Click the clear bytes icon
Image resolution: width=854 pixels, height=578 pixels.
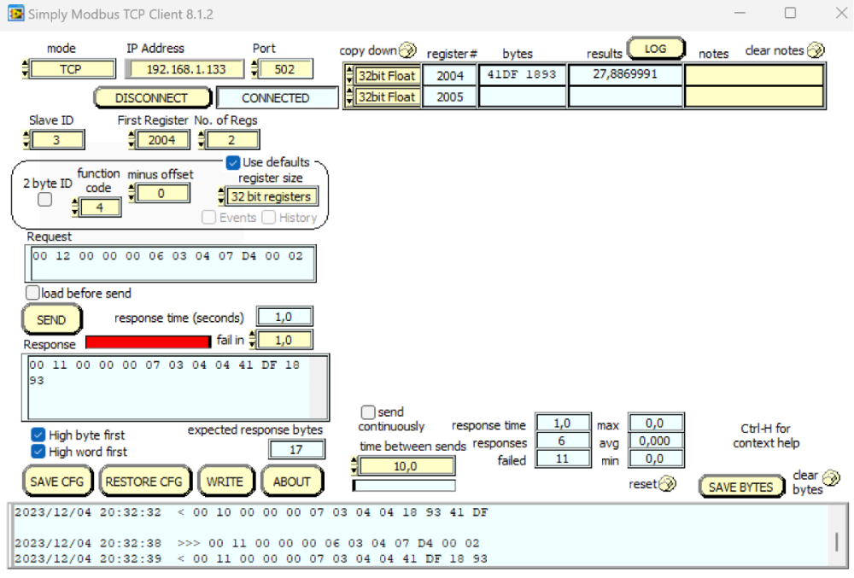coord(829,476)
